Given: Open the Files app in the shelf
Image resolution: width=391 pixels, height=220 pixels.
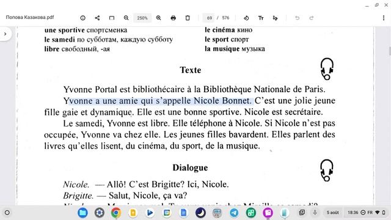Looking at the screenshot, I should 82,213.
